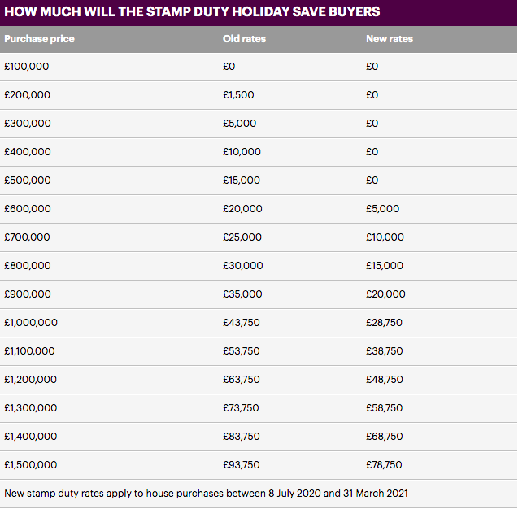Select the £48,750 new rate value
This screenshot has height=509, width=518.
tap(384, 379)
